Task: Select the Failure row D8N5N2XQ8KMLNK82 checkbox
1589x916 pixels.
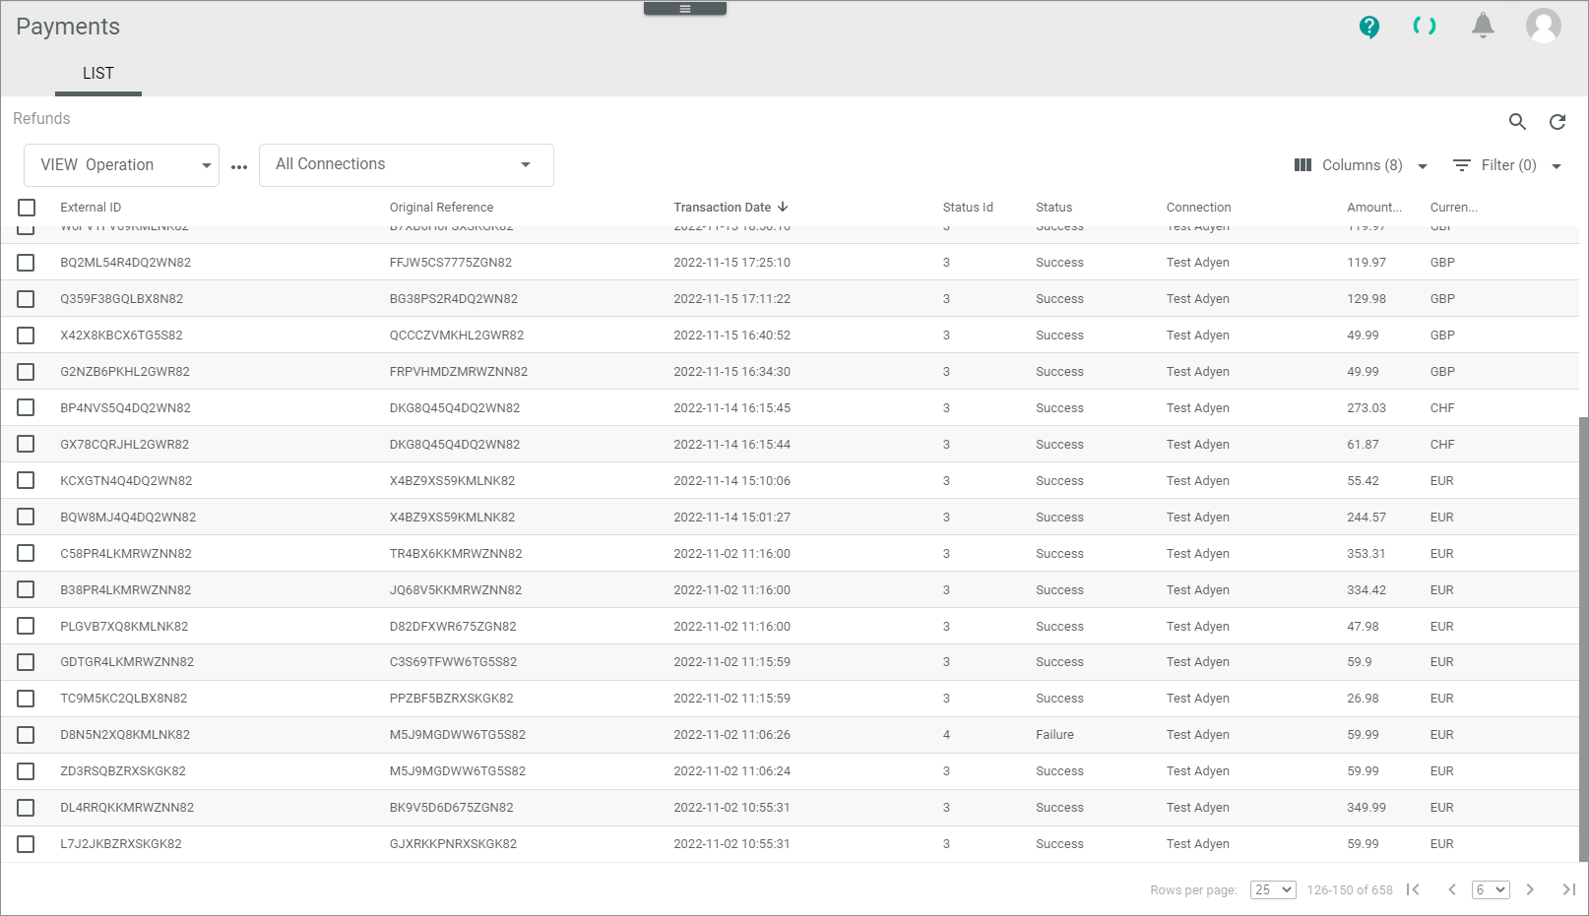Action: coord(27,735)
